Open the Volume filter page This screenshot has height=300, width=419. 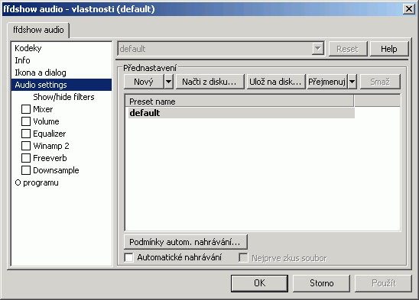[46, 121]
